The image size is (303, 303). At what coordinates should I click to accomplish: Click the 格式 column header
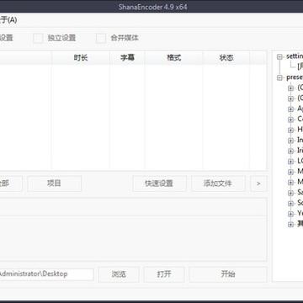[x=174, y=58]
